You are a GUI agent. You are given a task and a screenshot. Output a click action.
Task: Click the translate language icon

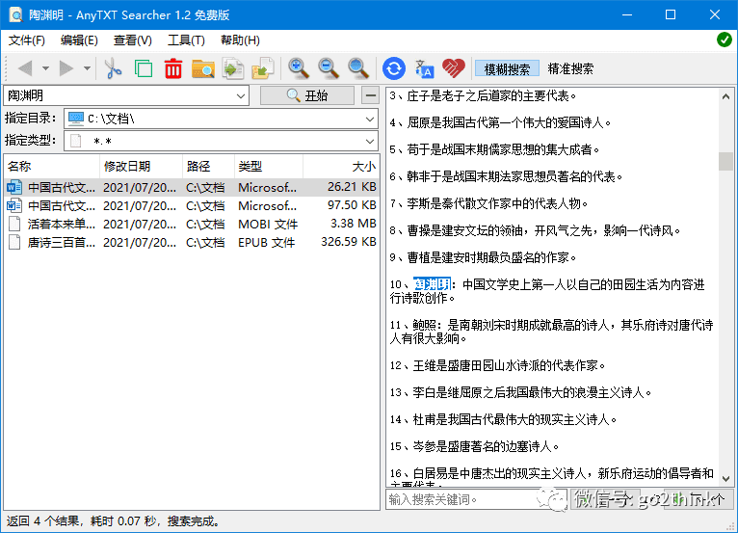point(424,68)
